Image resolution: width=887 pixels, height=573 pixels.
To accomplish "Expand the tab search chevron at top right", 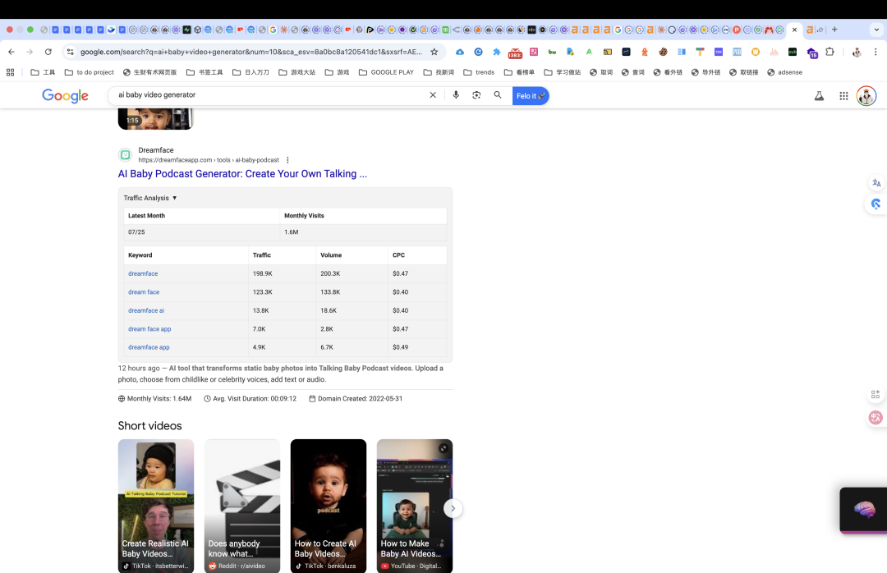I will pyautogui.click(x=876, y=30).
